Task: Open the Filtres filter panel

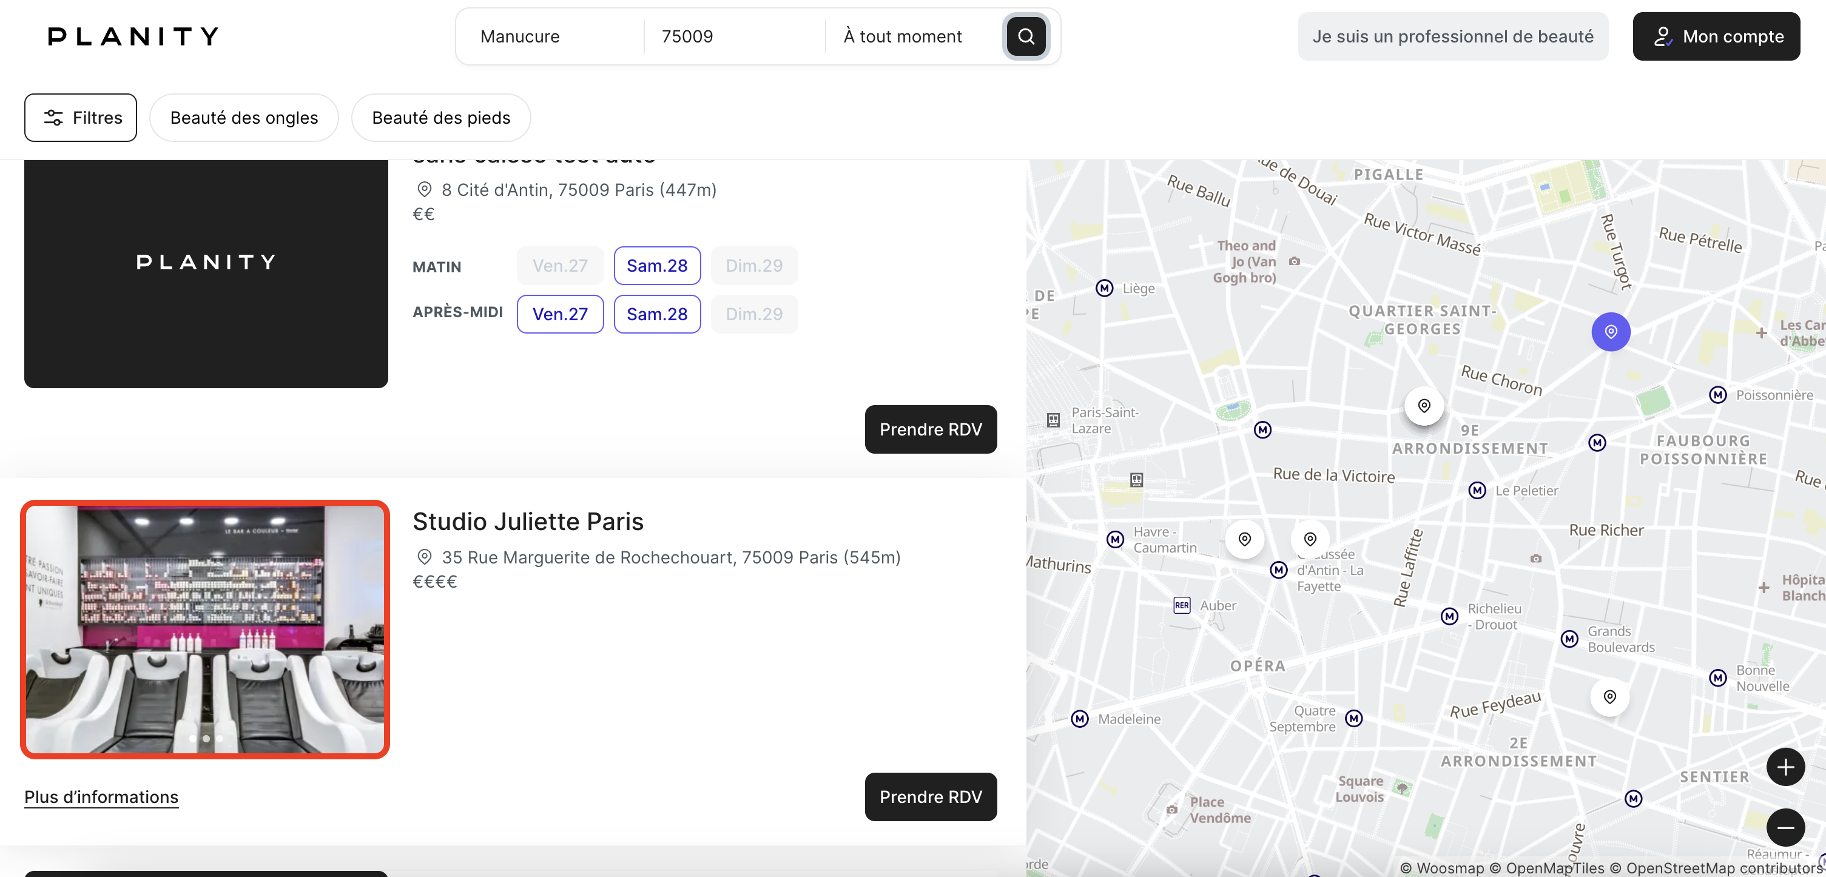Action: [81, 118]
